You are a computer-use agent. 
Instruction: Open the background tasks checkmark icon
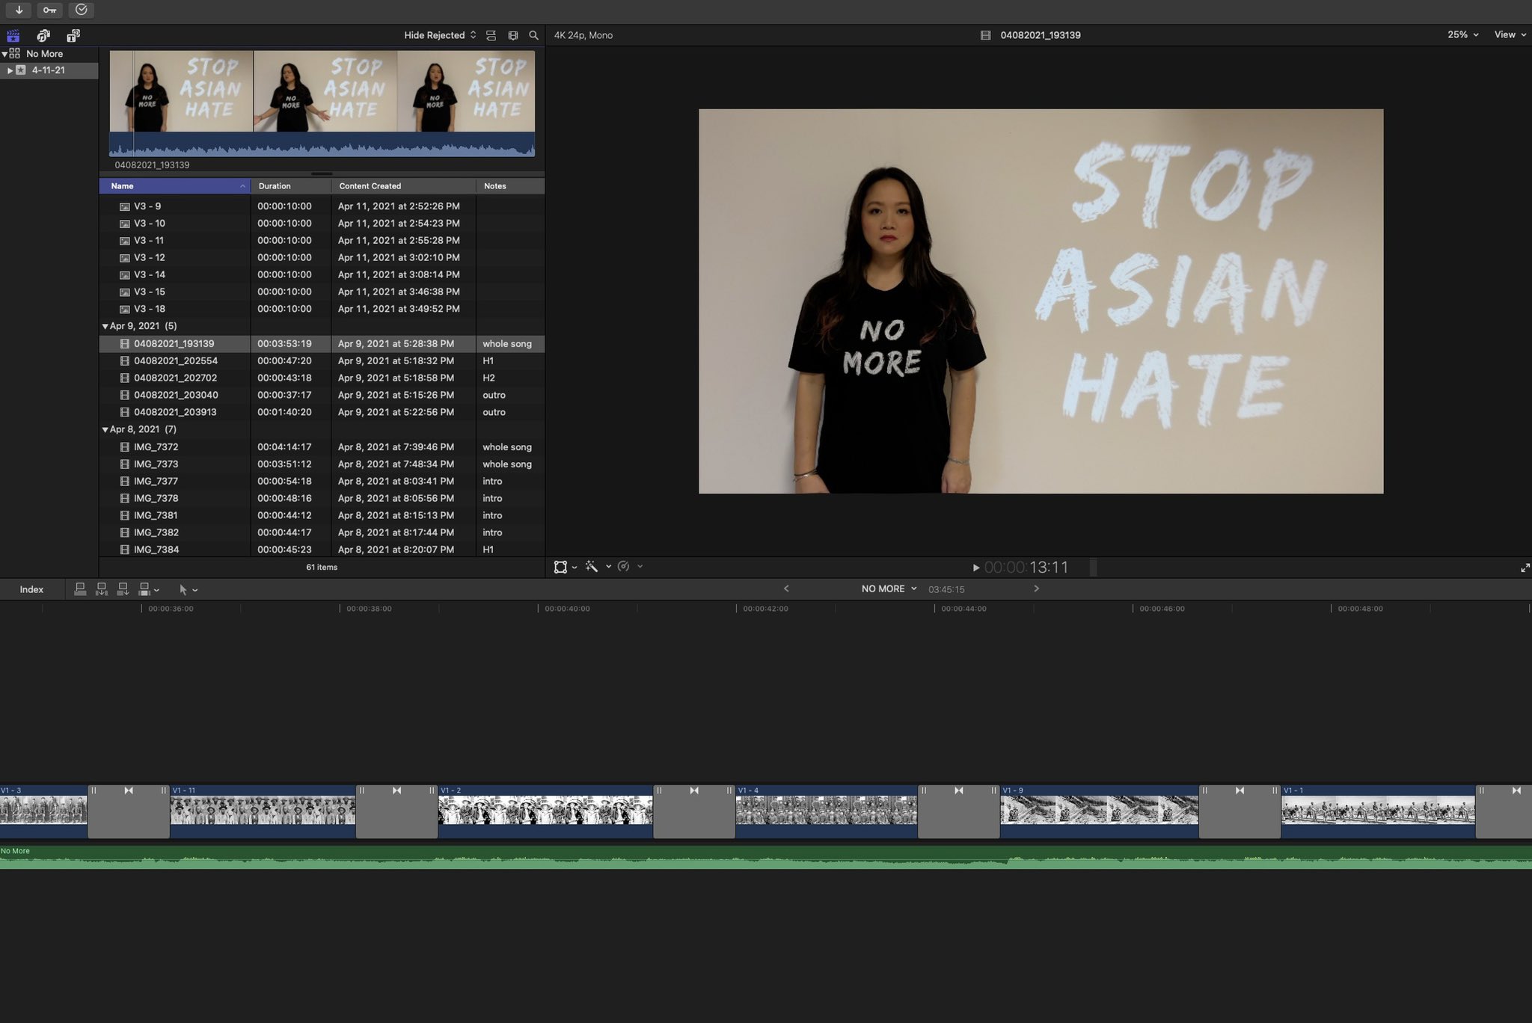point(82,10)
